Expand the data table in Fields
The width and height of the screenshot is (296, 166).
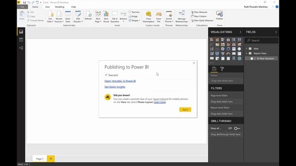[247, 48]
